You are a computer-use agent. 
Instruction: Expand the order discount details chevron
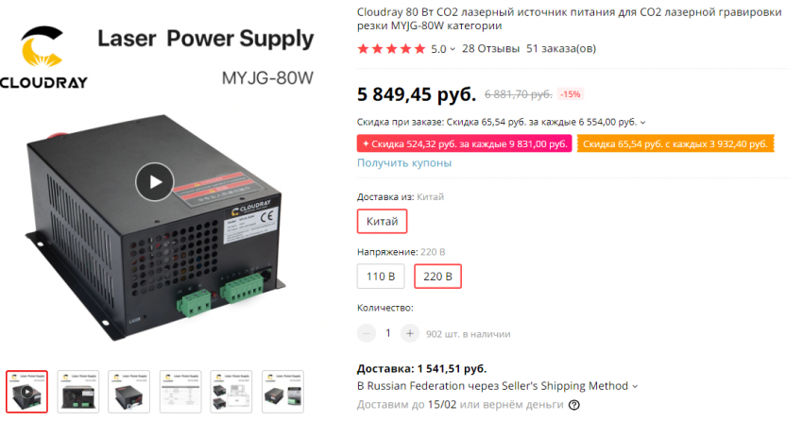pos(643,123)
